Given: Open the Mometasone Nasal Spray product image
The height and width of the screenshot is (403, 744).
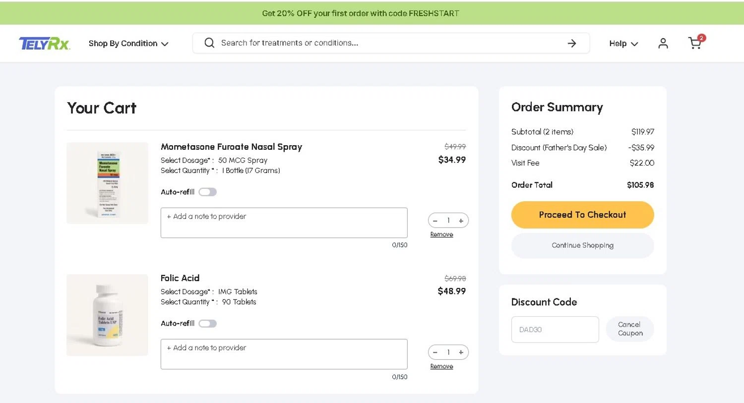Looking at the screenshot, I should [x=107, y=183].
